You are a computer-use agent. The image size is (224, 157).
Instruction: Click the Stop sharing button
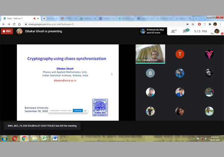(x=78, y=111)
